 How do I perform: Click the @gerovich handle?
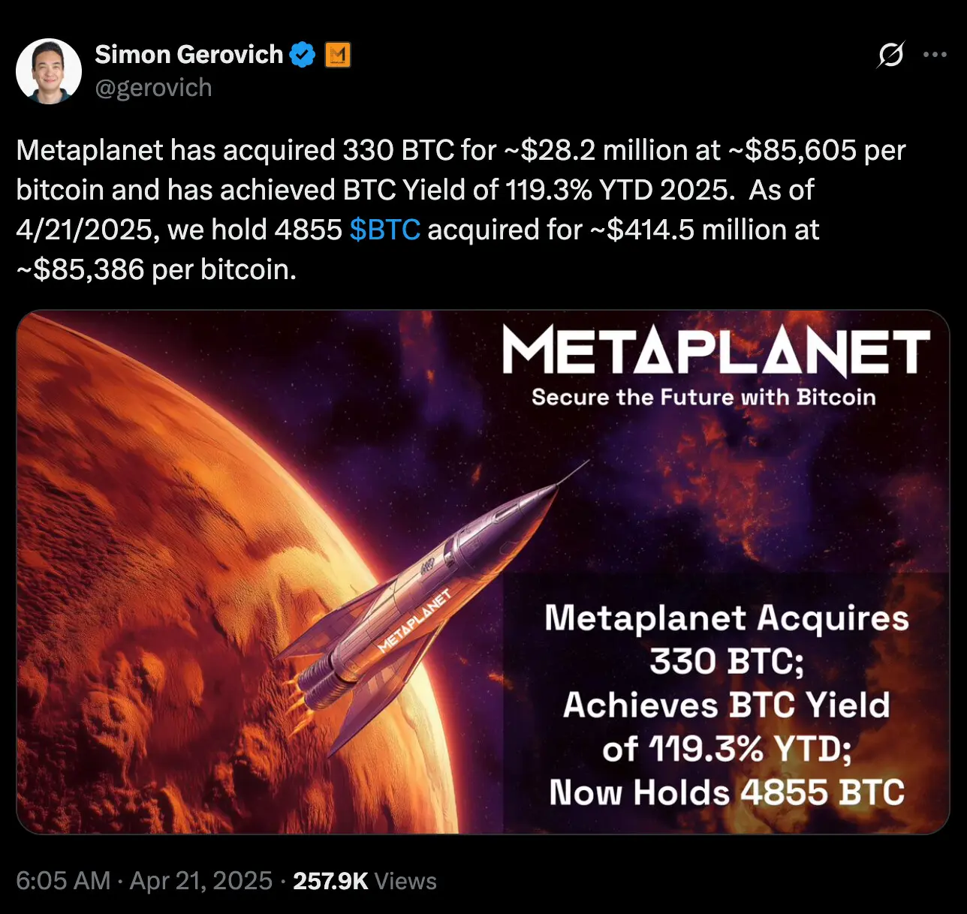(x=153, y=88)
